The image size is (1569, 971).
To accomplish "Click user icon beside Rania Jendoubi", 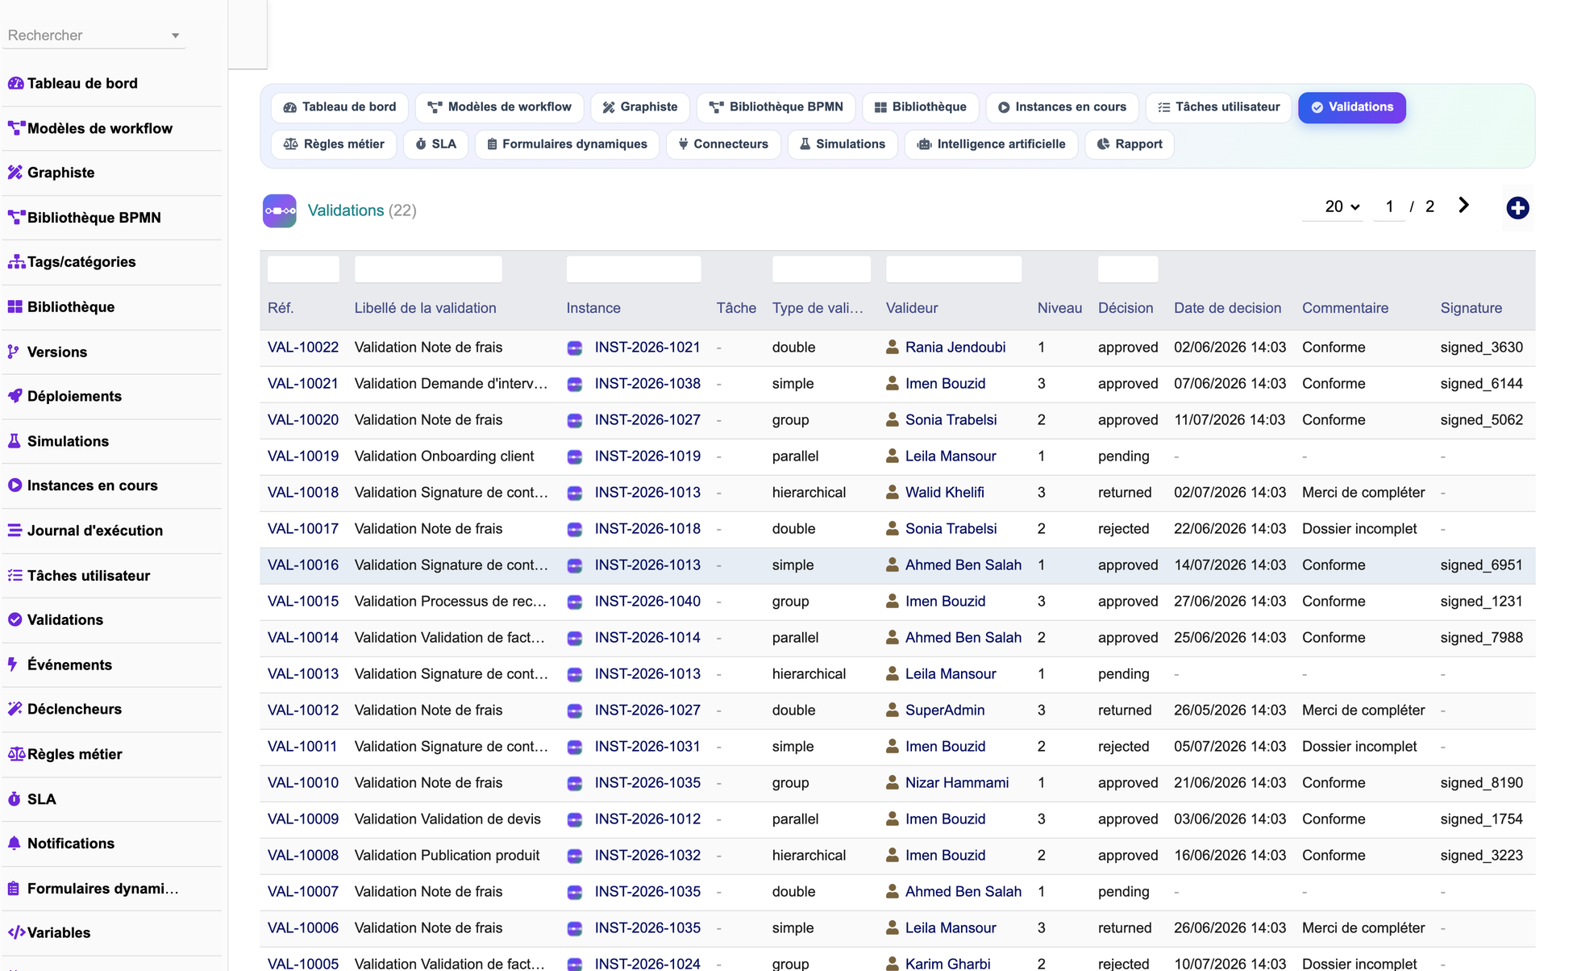I will pos(893,348).
